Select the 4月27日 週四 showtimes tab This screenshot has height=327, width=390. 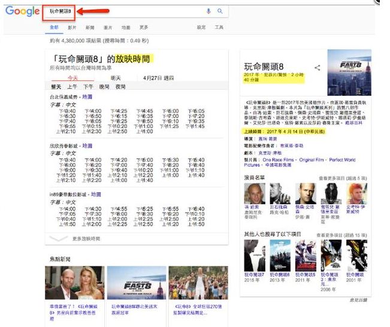click(158, 78)
